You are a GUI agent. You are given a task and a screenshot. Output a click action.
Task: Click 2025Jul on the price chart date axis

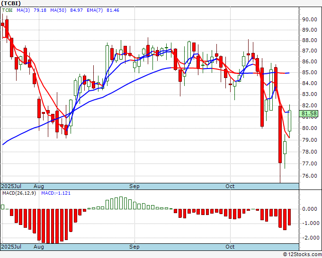point(11,186)
